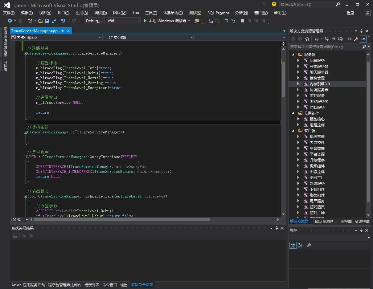
Task: Click the View Code brackets icon
Action: pos(349,39)
